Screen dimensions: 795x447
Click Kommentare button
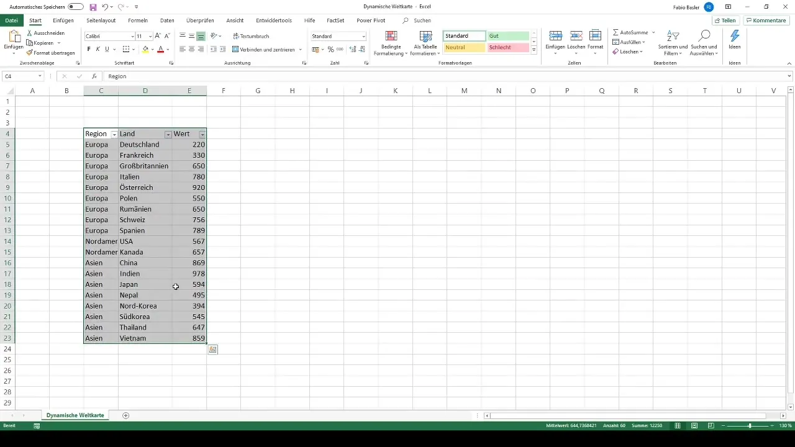[x=766, y=20]
